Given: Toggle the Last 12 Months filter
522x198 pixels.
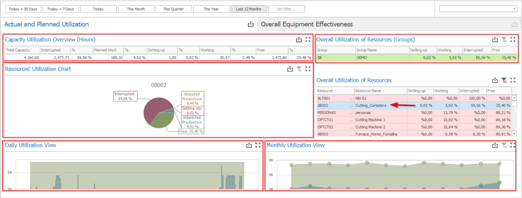Looking at the screenshot, I should tap(249, 9).
